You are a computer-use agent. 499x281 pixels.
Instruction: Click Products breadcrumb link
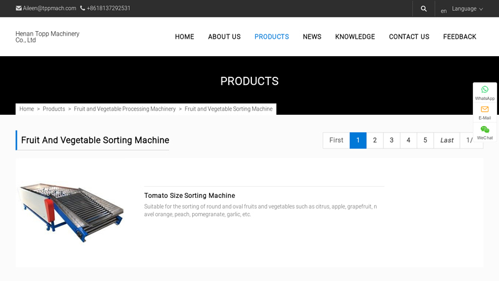(x=54, y=109)
